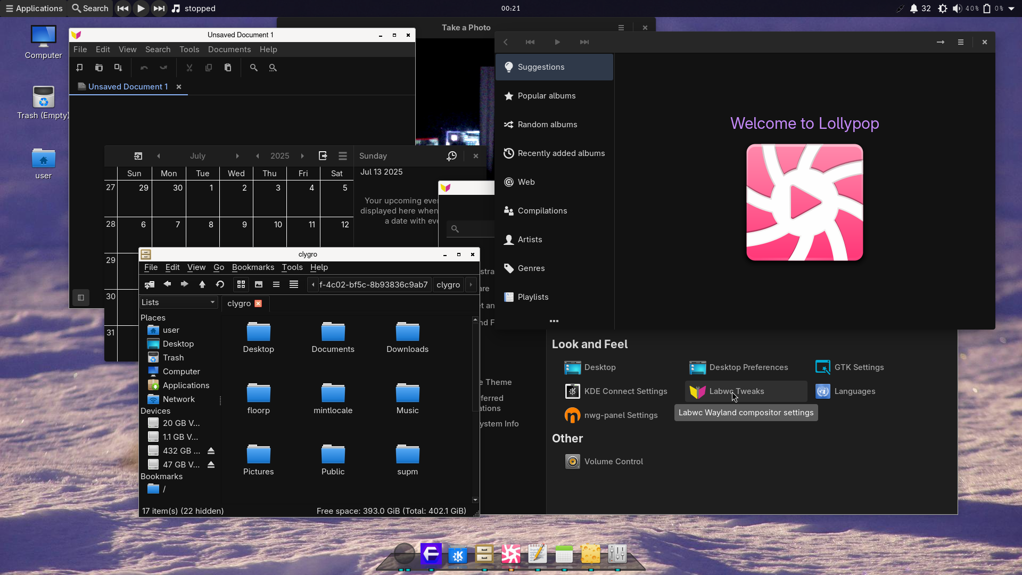Open the Bookmarks menu

[253, 267]
